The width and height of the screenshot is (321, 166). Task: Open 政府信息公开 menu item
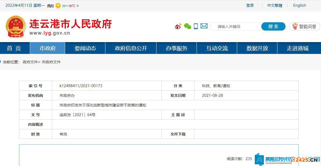(x=131, y=48)
